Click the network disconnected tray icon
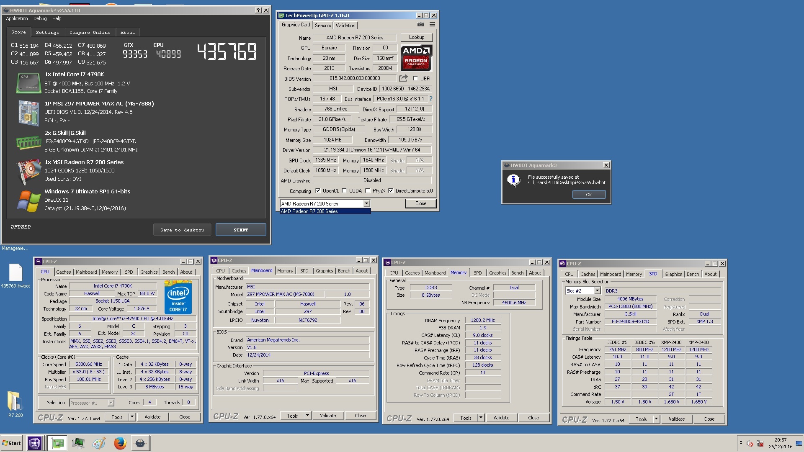Screen dimensions: 804x452 click(x=760, y=444)
